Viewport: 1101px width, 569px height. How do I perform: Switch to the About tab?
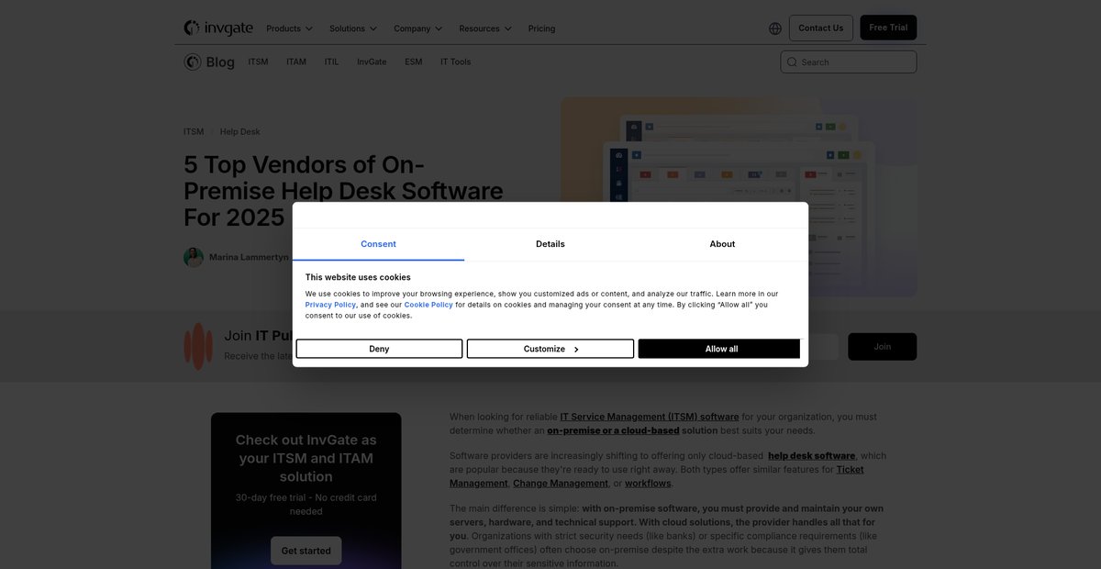pos(722,244)
